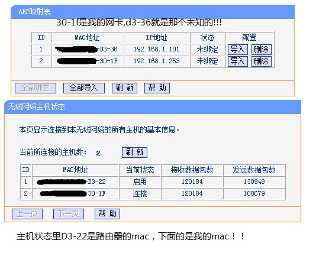Click the disabled 全部绑定 button
The image size is (316, 253).
click(x=36, y=88)
